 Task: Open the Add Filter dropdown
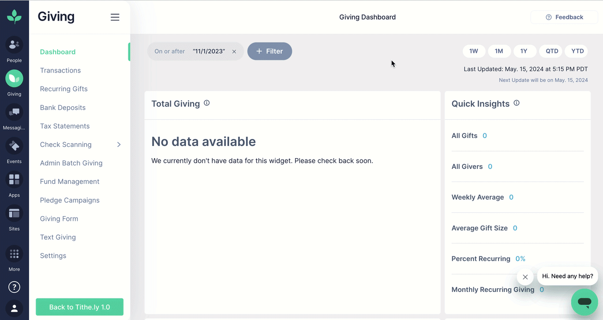click(x=269, y=51)
